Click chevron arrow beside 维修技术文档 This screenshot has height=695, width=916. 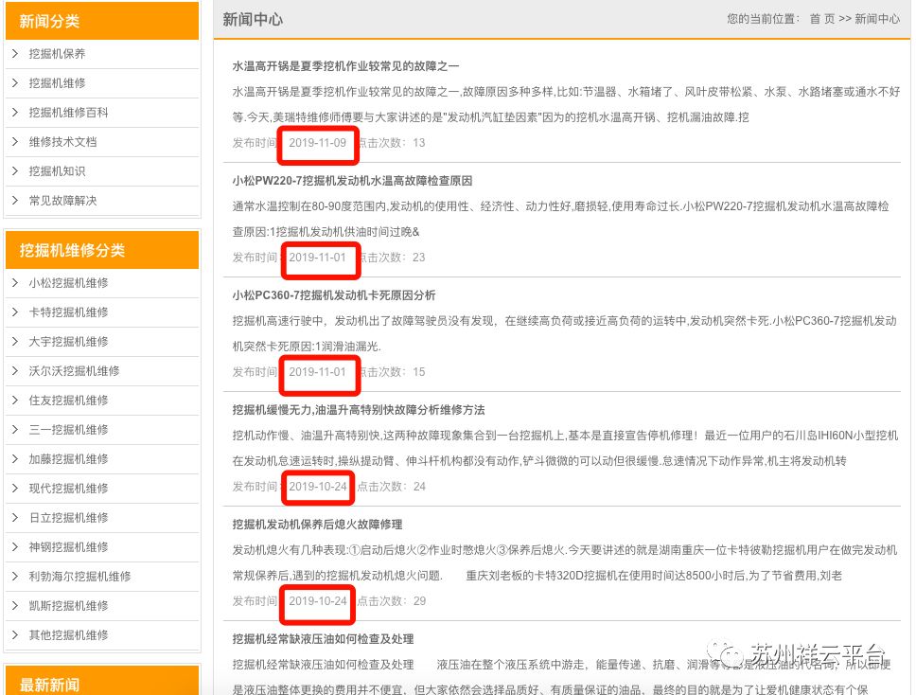tap(15, 141)
